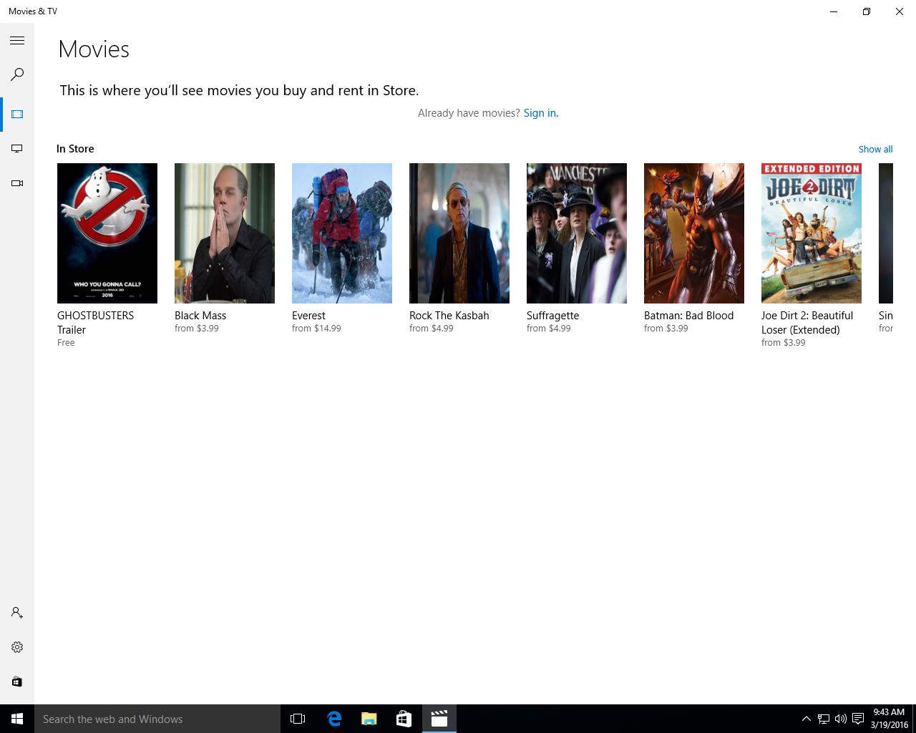Open the Everest movie poster
The width and height of the screenshot is (916, 733).
tap(342, 233)
